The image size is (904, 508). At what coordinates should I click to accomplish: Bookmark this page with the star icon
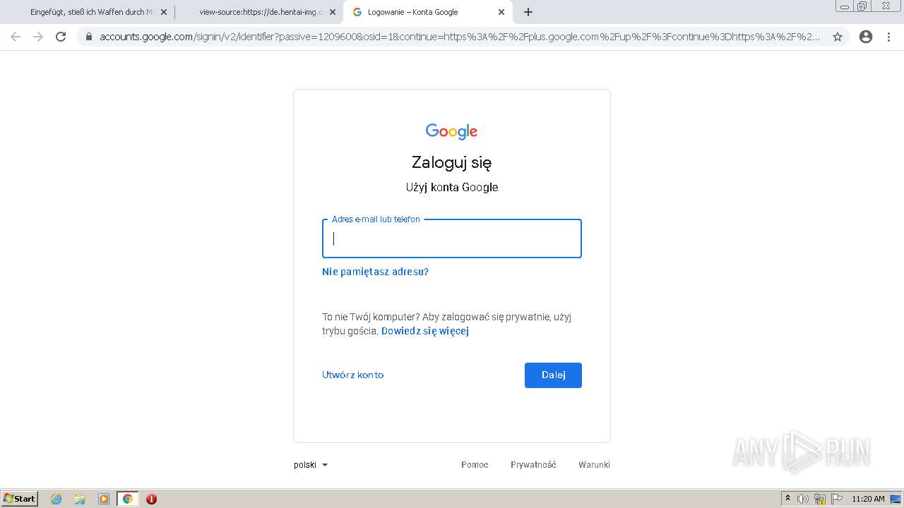click(838, 37)
